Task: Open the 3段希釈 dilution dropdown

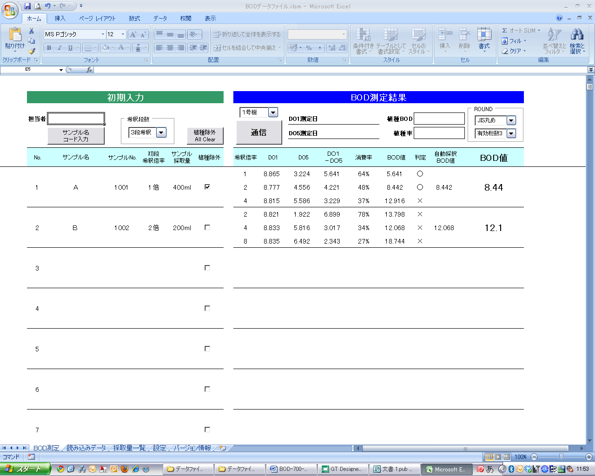Action: coord(161,132)
